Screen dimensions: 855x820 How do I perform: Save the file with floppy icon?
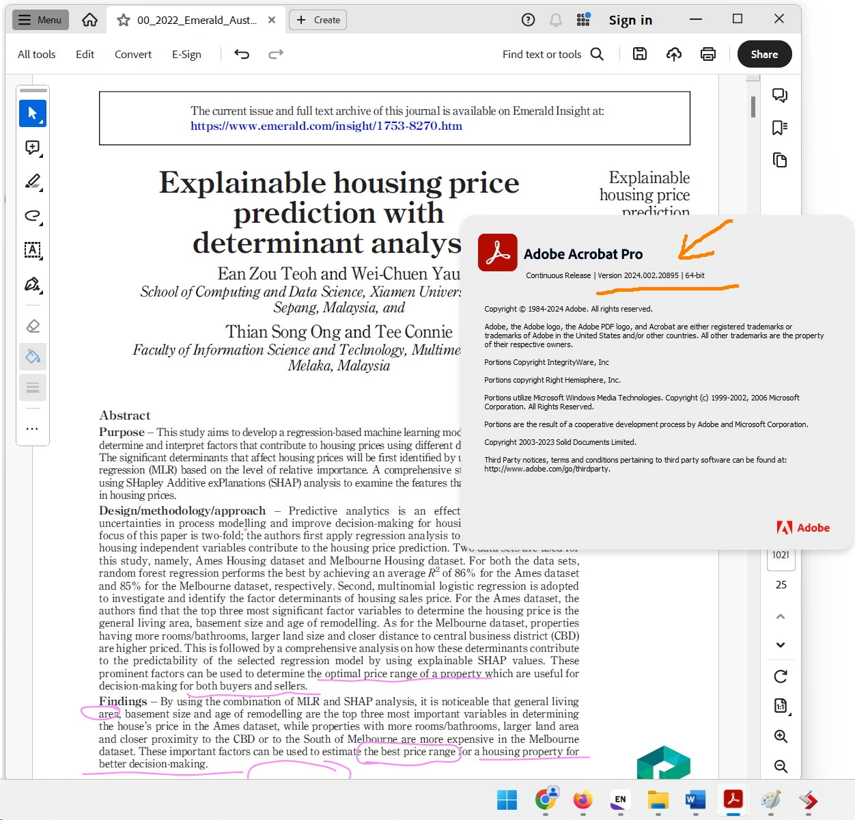point(640,54)
